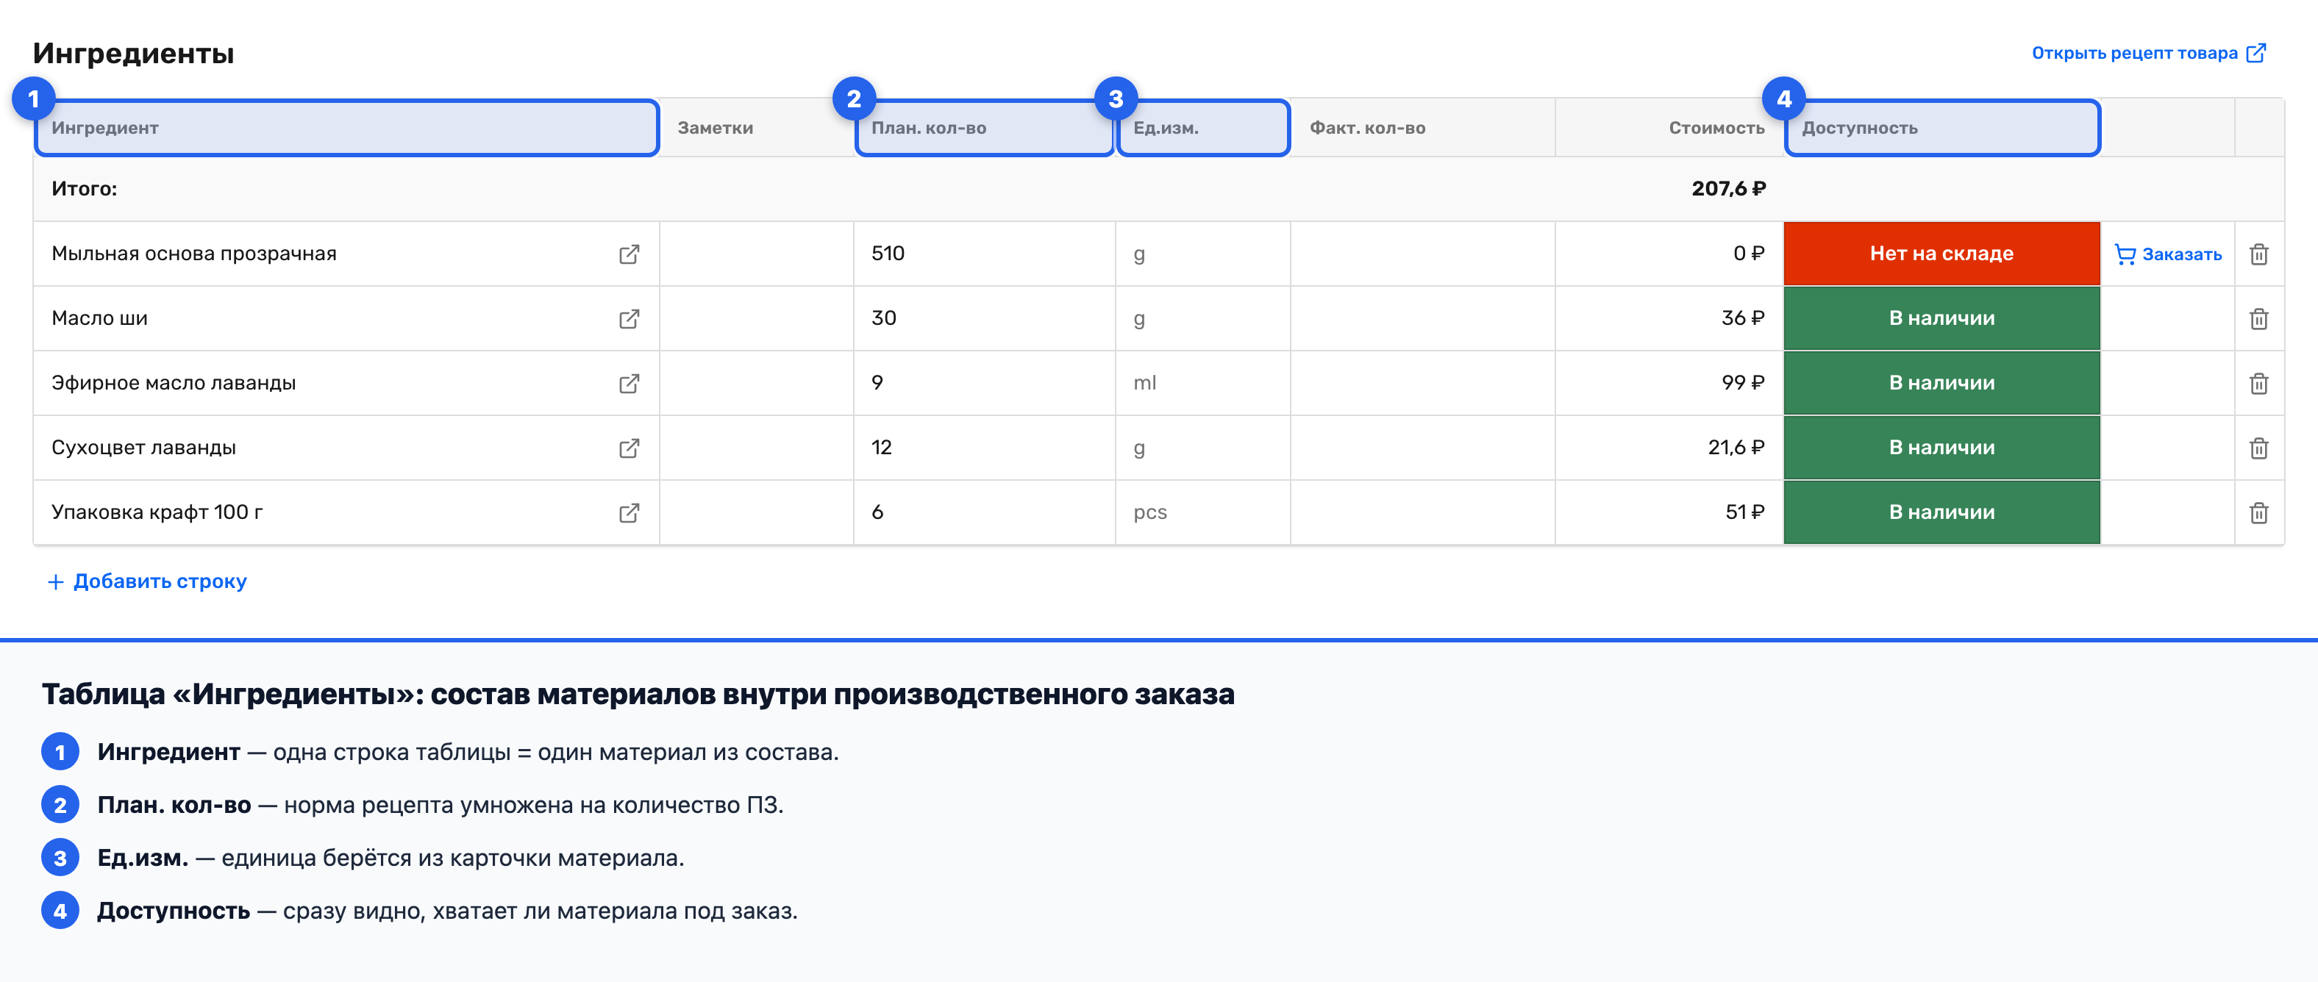Click the Заказать cart button
Viewport: 2318px width, 982px height.
(x=2168, y=254)
